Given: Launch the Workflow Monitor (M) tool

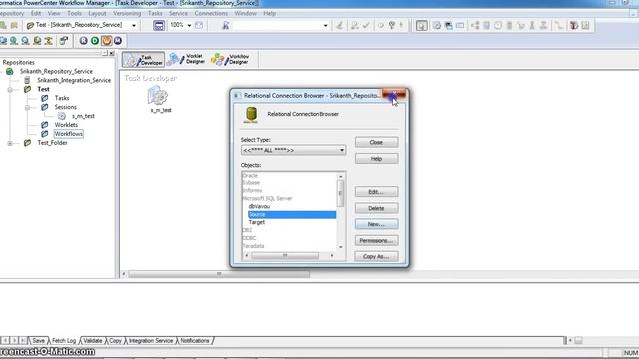Looking at the screenshot, I should [x=118, y=40].
